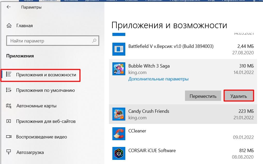Click the magnifier icon in the search box
Viewport: 263px width, 164px height.
[94, 41]
